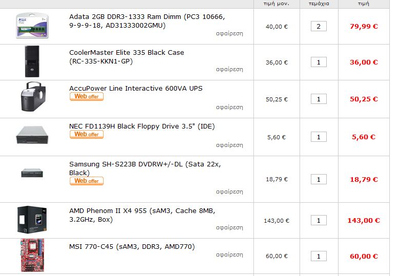Open the AMD Phenom II X4 955 title
396x276 pixels.
(x=142, y=215)
